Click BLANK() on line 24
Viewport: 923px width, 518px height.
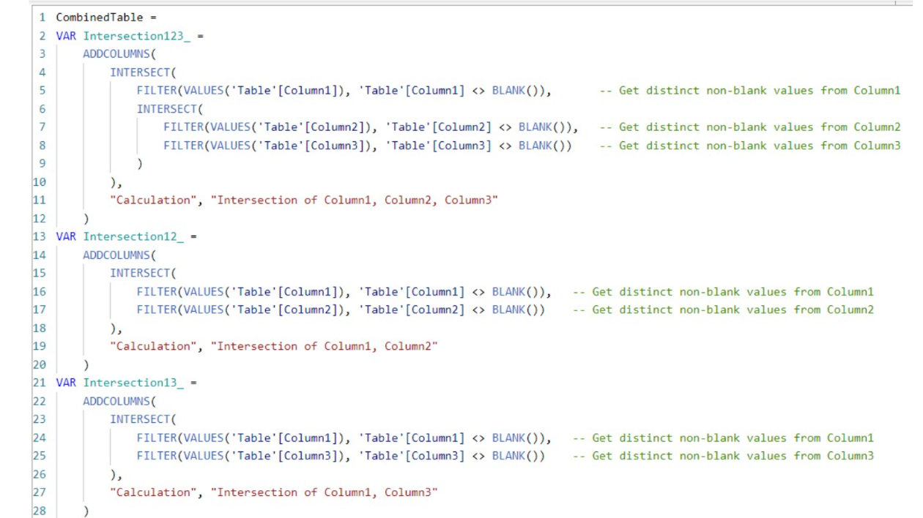point(515,438)
